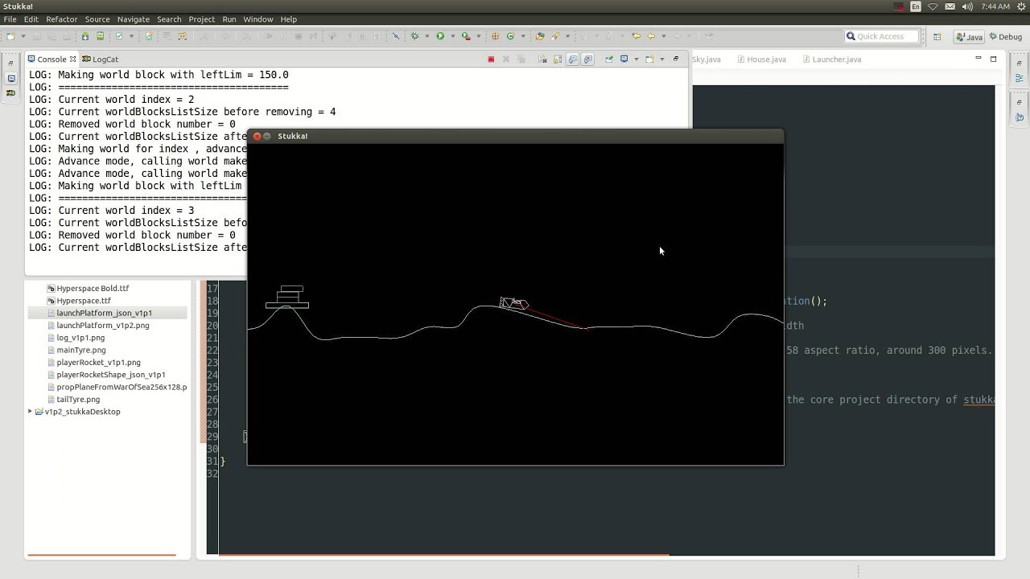Select Hyperspace Bold.ttf in the file tree
Viewport: 1030px width, 579px height.
tap(93, 288)
